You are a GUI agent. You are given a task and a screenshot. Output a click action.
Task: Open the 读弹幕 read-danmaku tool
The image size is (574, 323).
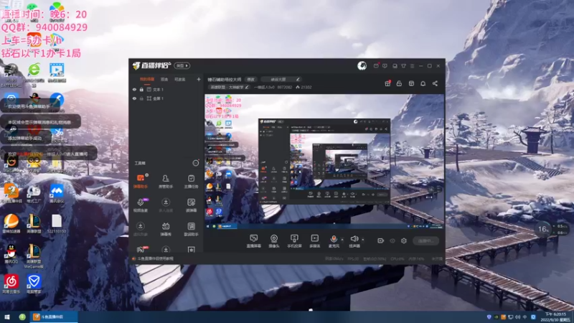point(191,205)
